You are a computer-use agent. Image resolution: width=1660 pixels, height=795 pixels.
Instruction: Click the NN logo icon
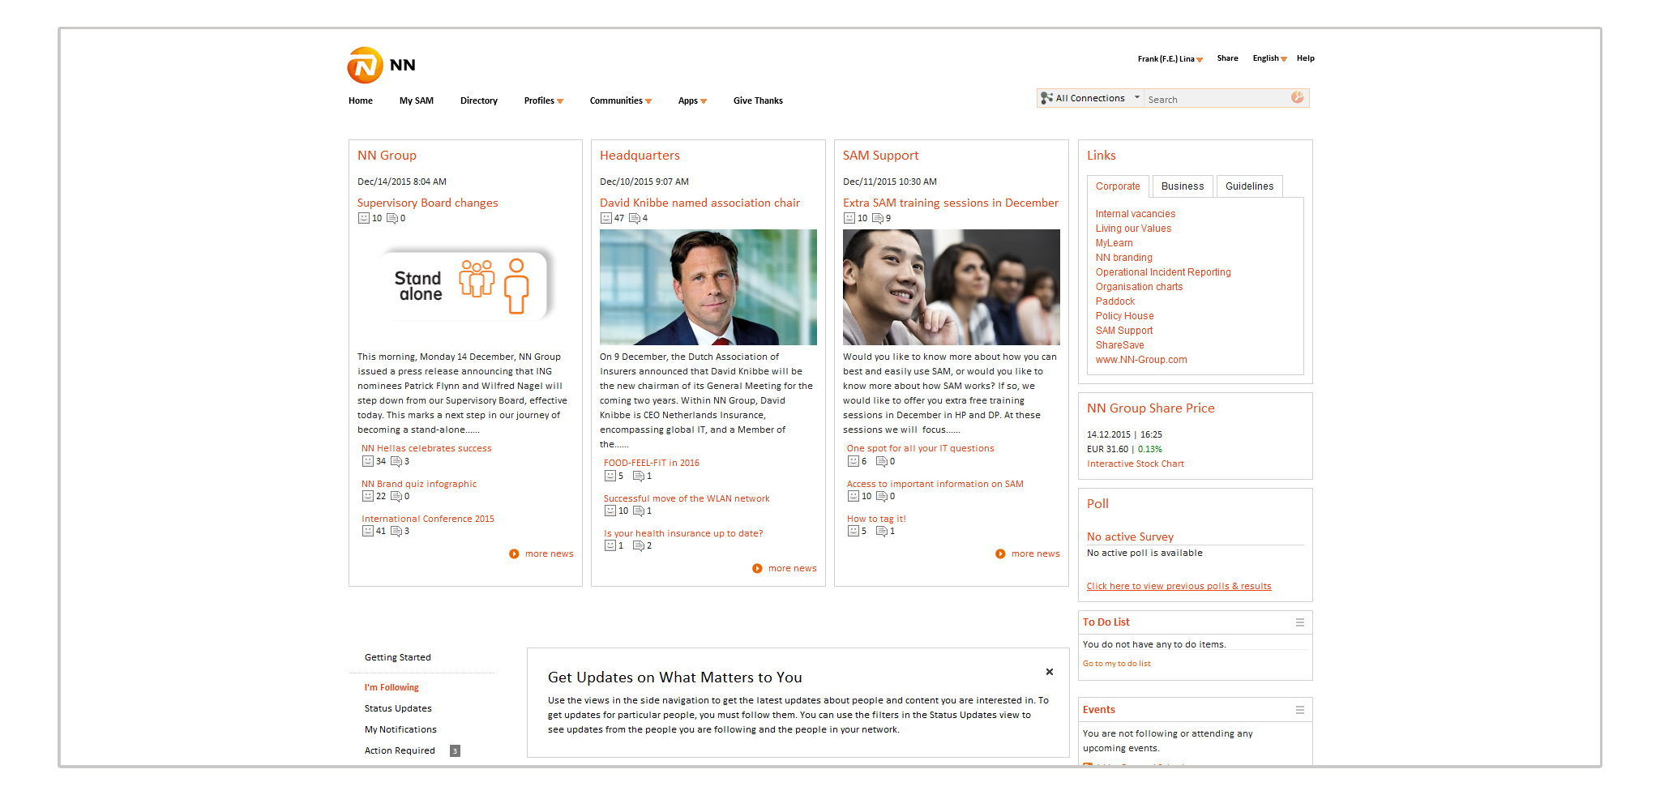coord(365,65)
